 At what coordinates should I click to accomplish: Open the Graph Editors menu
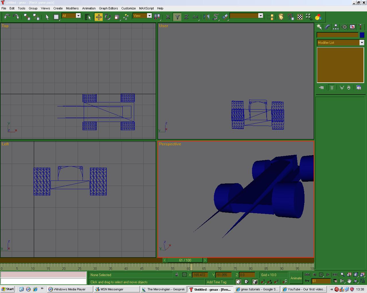pyautogui.click(x=108, y=8)
